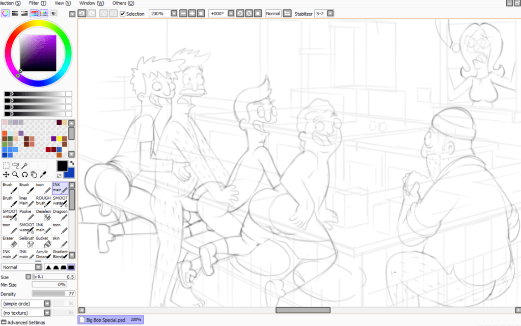The width and height of the screenshot is (521, 326).
Task: Toggle the color wheel panel button
Action: point(5,13)
